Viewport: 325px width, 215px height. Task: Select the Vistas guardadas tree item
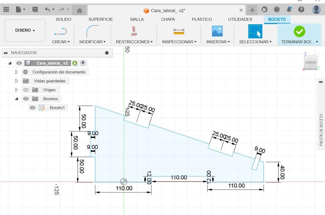click(x=50, y=81)
